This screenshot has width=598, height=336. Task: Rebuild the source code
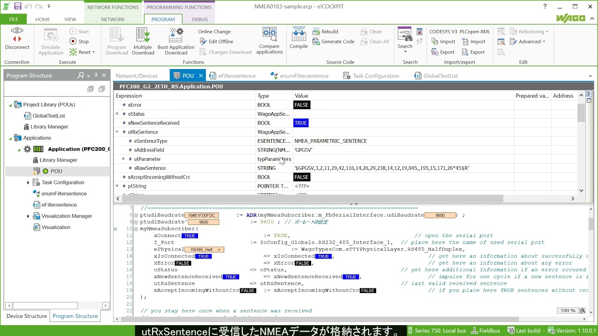(x=325, y=32)
